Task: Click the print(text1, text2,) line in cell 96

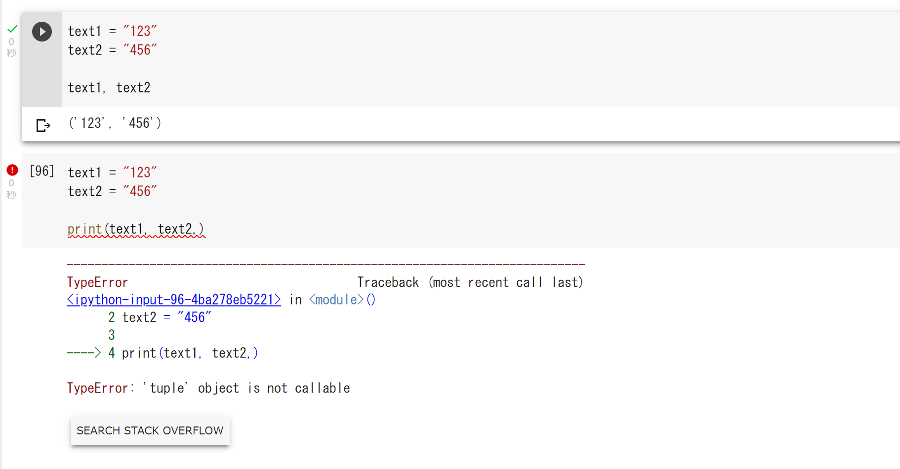Action: tap(136, 229)
